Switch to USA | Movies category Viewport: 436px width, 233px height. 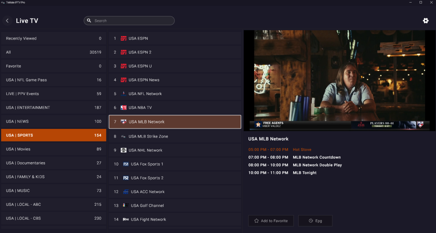[x=53, y=149]
